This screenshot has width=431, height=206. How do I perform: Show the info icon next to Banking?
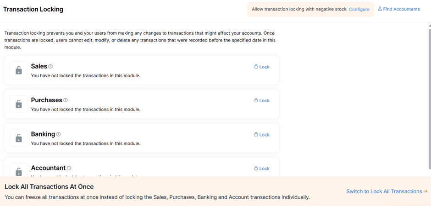coord(58,134)
